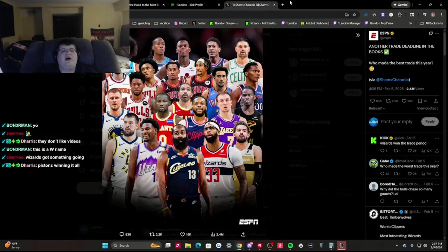Show hidden system tray icons
Screen dimensions: 448x252
[x=397, y=245]
